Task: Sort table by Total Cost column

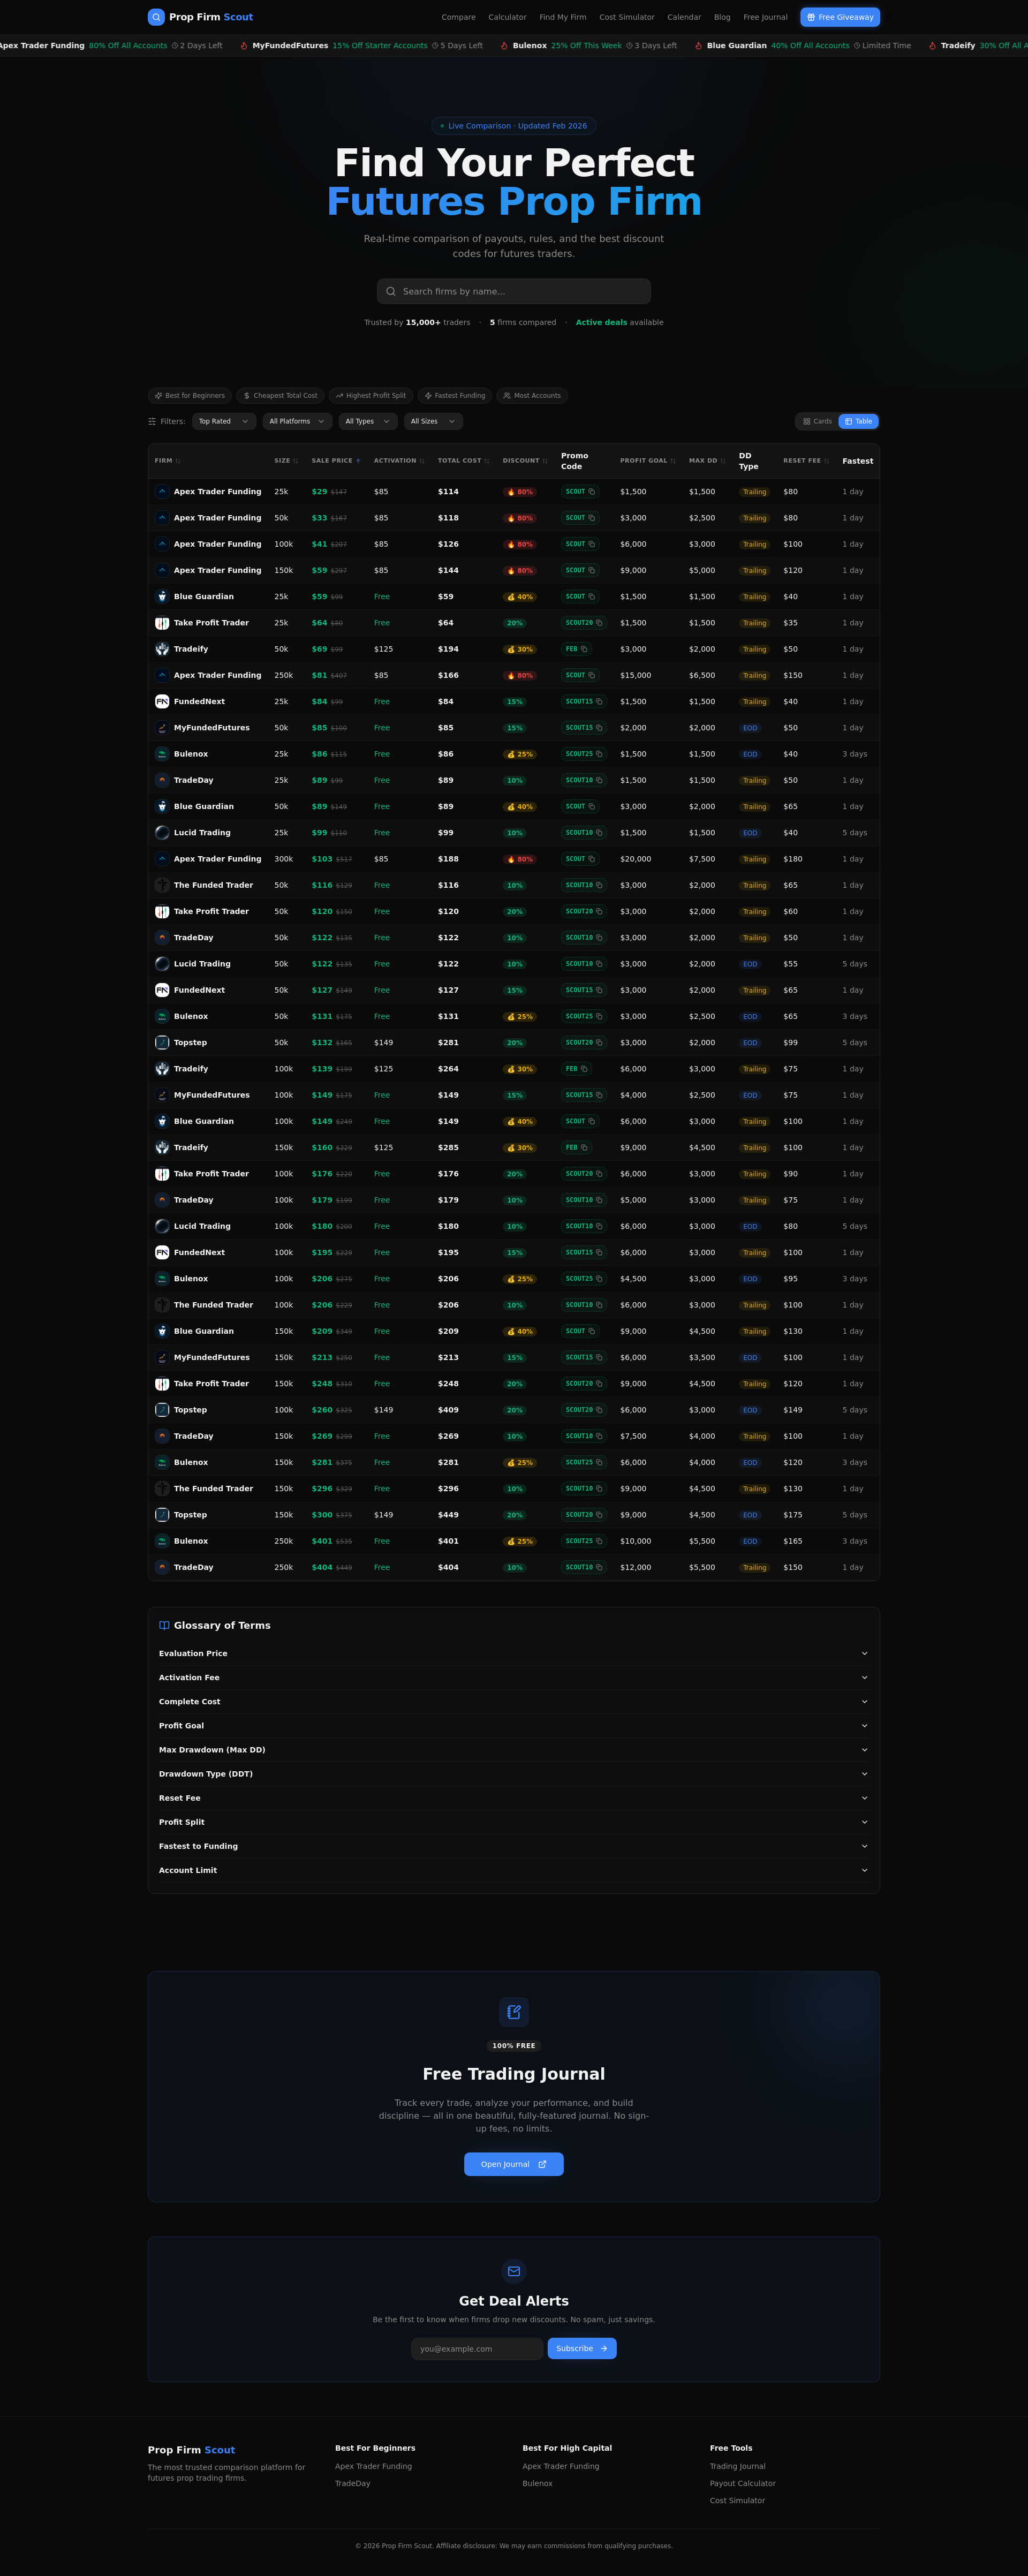Action: point(463,461)
